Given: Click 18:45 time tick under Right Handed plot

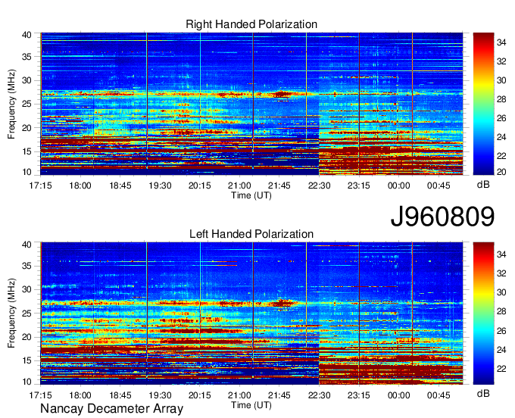Looking at the screenshot, I should [120, 186].
